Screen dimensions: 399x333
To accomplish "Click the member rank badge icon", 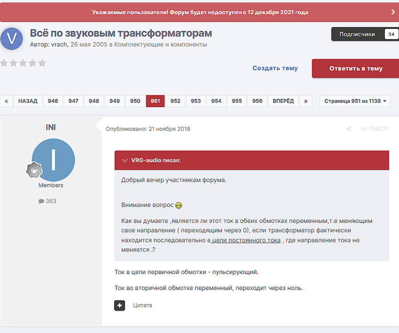I will coord(34,170).
